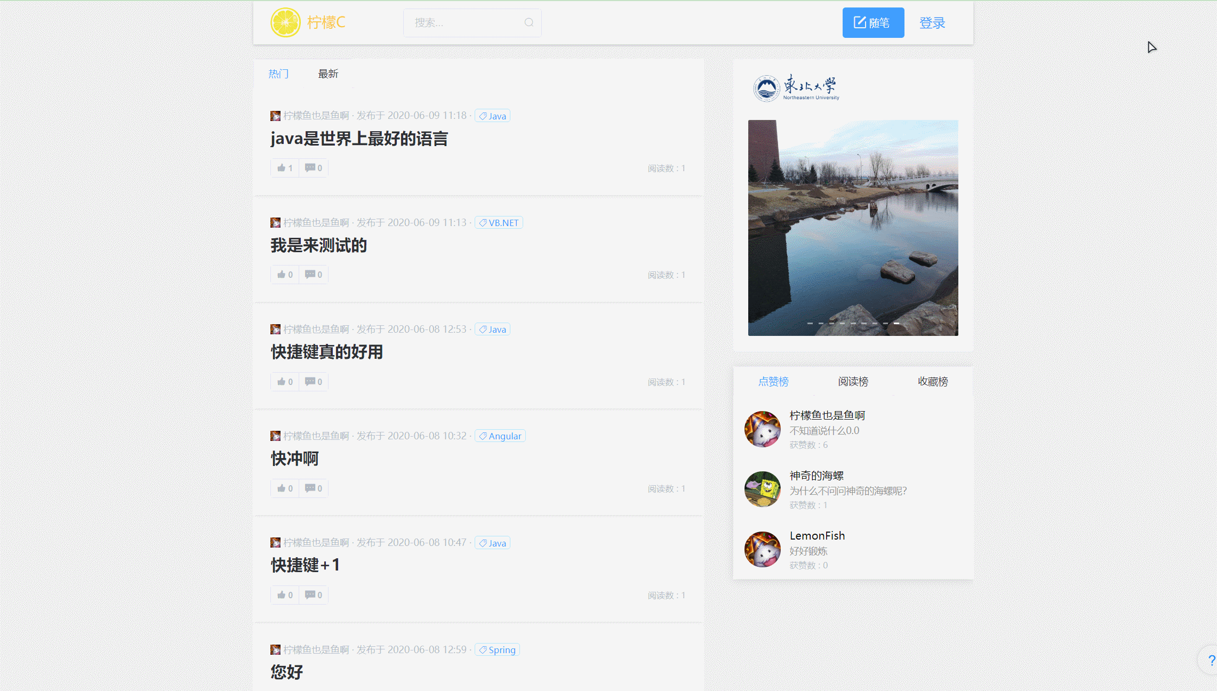Like the post 我是来测试的

285,275
